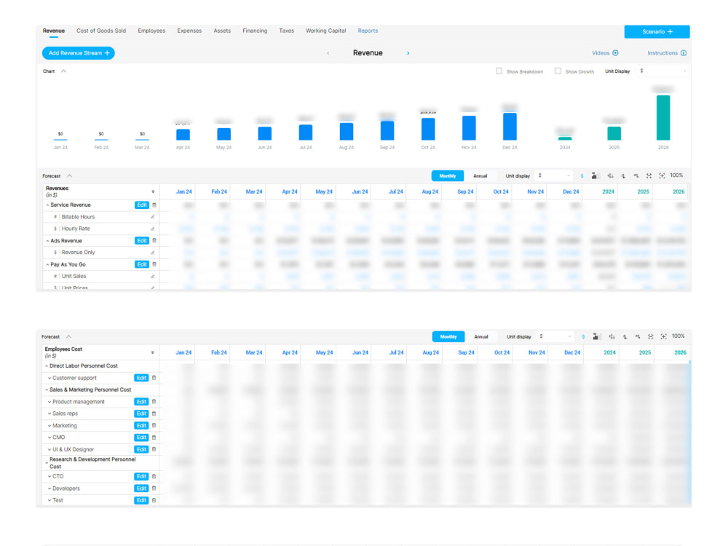Edit the Developers employee row
This screenshot has width=728, height=546.
[141, 488]
